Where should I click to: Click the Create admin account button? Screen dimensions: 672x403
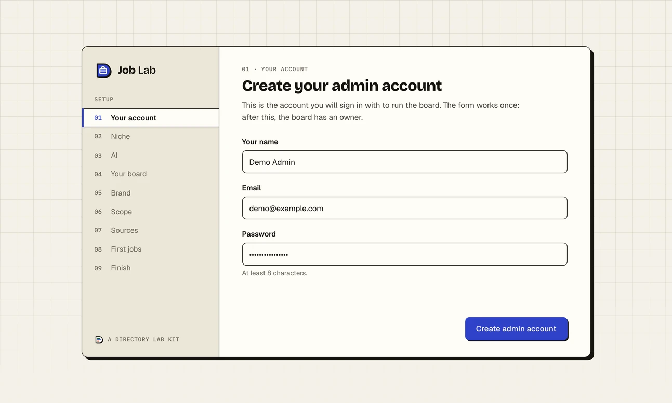tap(516, 329)
